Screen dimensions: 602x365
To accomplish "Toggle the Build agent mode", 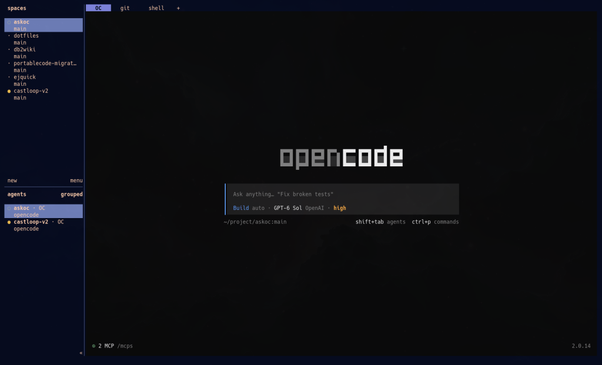I will pyautogui.click(x=240, y=208).
